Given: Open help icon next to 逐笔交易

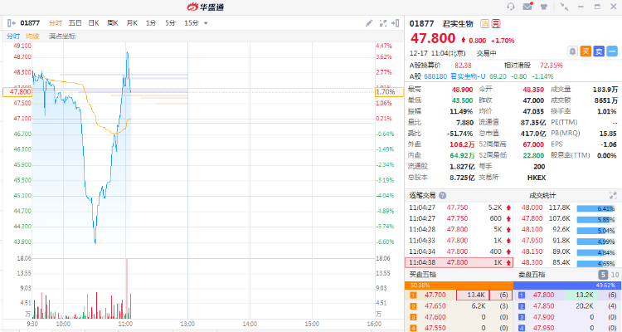Looking at the screenshot, I should (443, 195).
